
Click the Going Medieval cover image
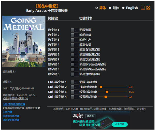coord(24,41)
